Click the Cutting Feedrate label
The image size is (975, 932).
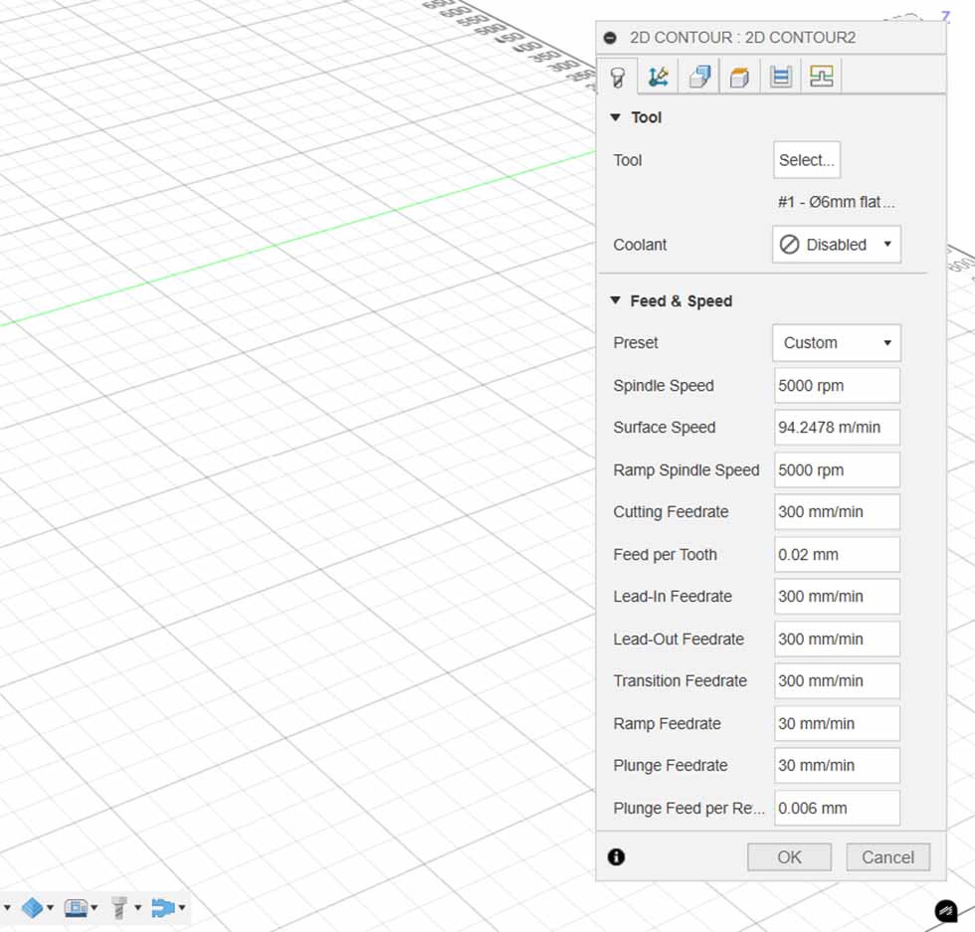click(x=671, y=511)
